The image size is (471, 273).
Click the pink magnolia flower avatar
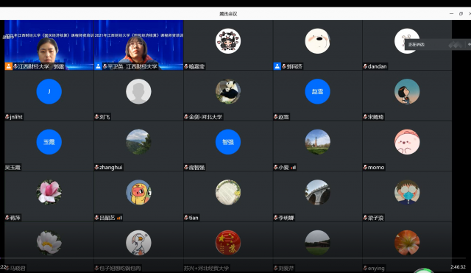tap(49, 192)
